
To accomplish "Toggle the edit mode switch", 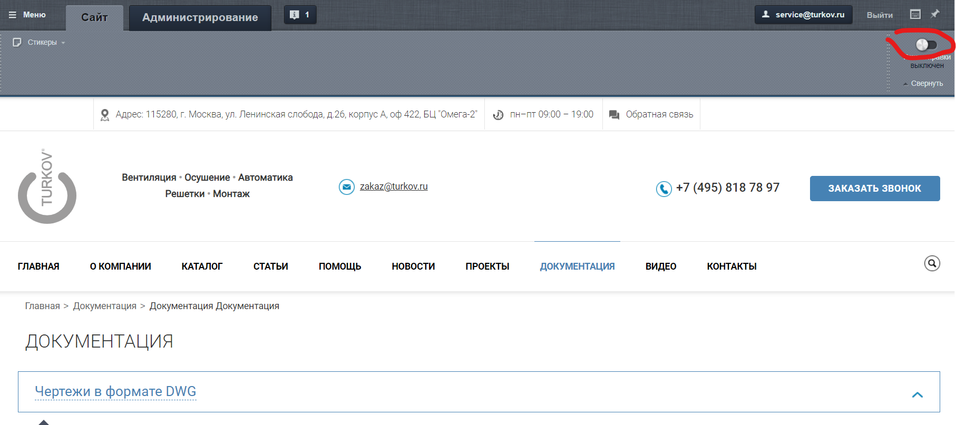I will [926, 45].
